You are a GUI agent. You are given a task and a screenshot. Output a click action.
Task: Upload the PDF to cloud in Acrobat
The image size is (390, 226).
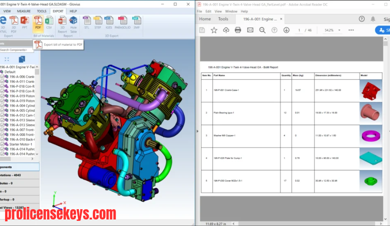[226, 30]
